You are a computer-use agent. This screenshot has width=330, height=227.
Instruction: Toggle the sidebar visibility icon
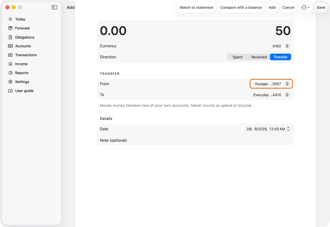[x=55, y=7]
